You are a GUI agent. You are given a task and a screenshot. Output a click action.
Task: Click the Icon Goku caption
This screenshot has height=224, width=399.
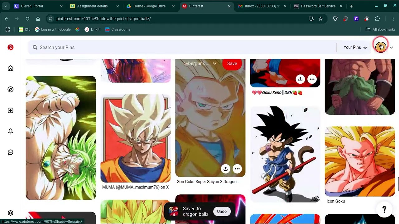coord(335,201)
